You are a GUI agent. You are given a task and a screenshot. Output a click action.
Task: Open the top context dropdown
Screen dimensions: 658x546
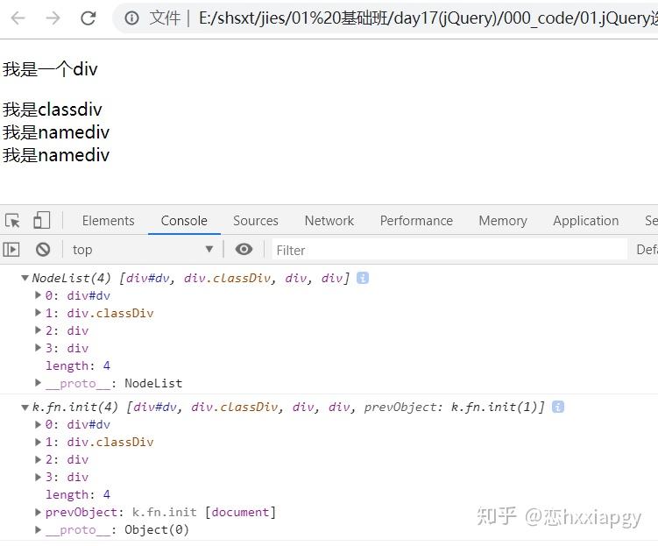coord(143,250)
